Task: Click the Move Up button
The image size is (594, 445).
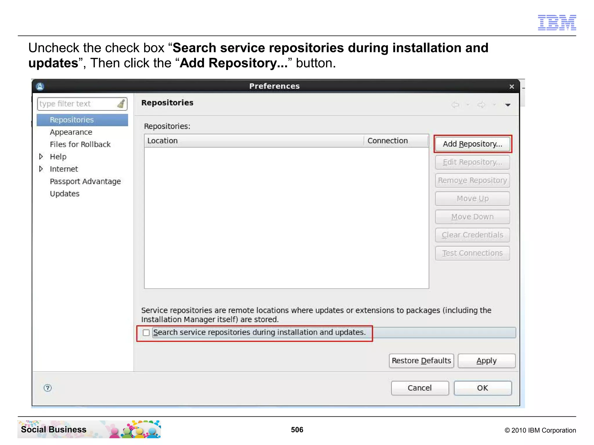Action: [472, 199]
